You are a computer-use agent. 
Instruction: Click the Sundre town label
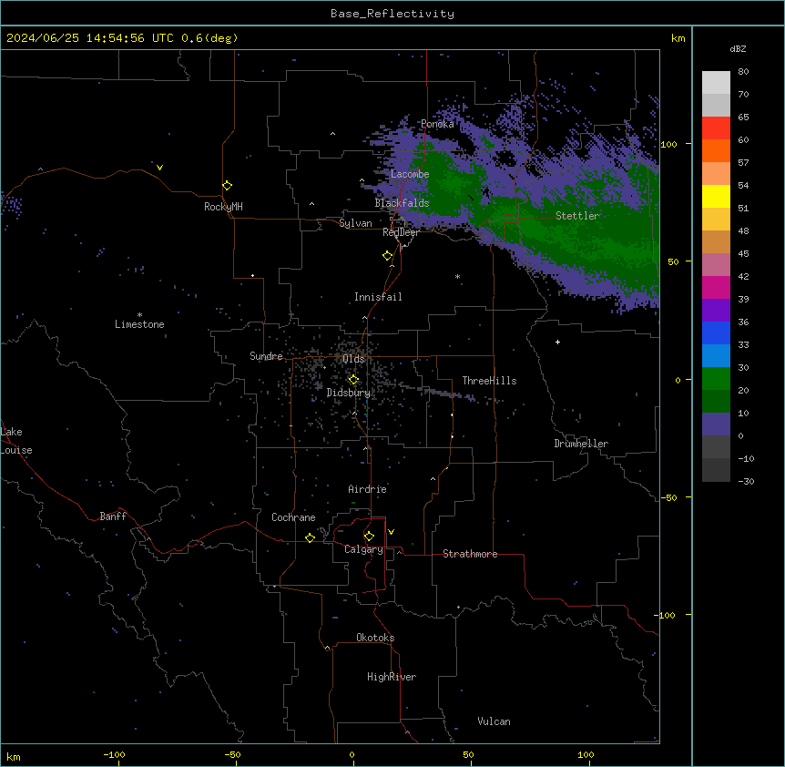pos(266,356)
